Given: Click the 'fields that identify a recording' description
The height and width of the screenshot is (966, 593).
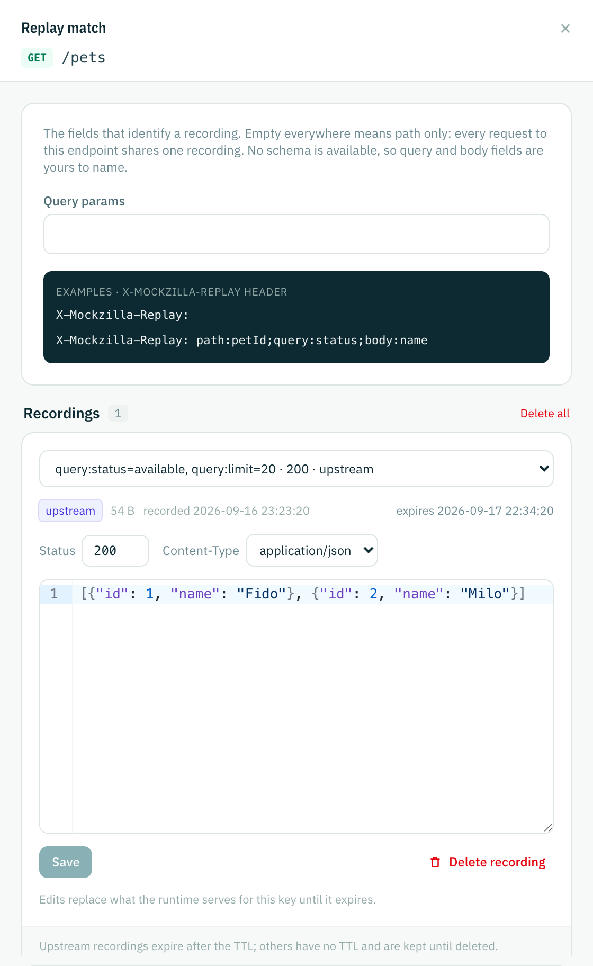Looking at the screenshot, I should coord(295,150).
